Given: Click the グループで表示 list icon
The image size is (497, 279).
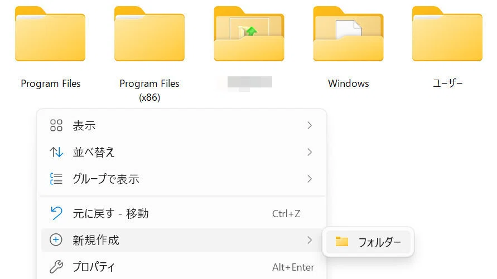Looking at the screenshot, I should [56, 179].
